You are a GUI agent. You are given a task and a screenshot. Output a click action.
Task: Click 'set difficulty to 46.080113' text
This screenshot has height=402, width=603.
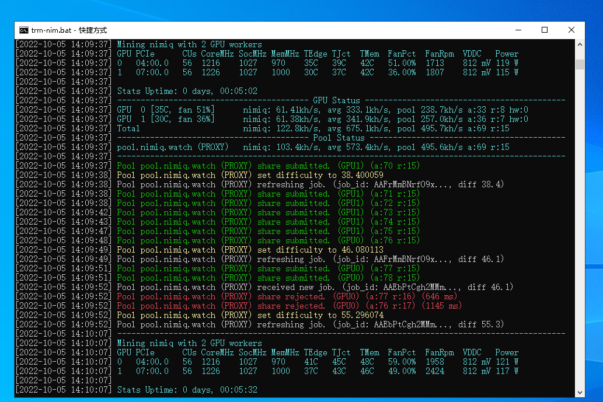(320, 250)
